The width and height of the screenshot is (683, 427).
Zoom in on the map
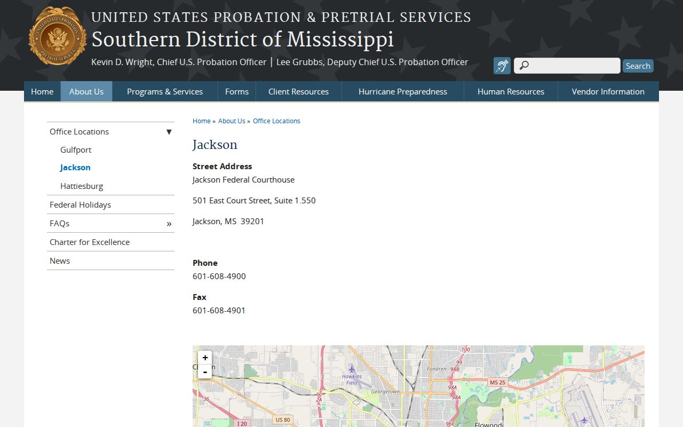pyautogui.click(x=205, y=358)
